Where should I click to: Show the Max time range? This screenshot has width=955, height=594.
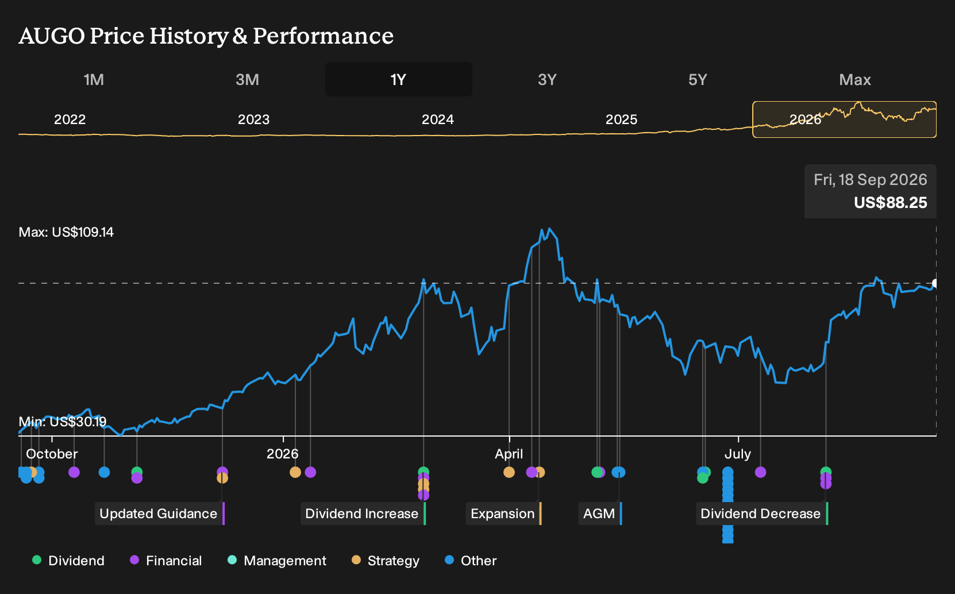[x=855, y=79]
